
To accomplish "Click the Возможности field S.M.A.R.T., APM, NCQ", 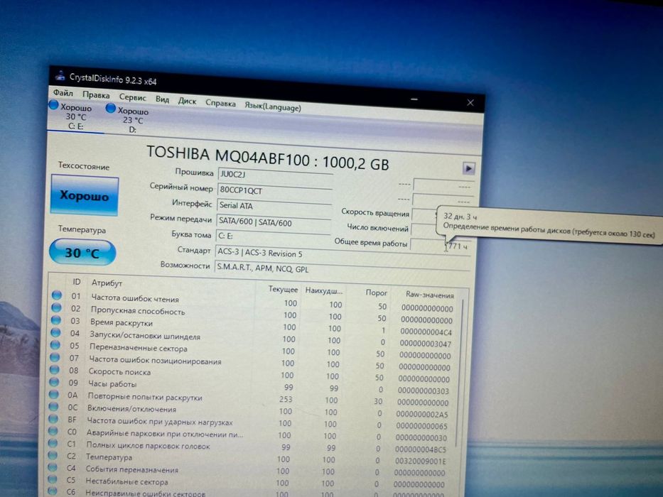I will click(343, 269).
